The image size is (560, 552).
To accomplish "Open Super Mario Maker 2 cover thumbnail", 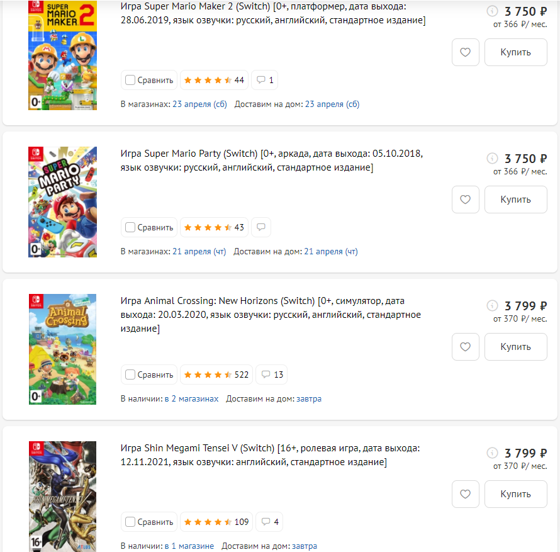I will point(62,55).
